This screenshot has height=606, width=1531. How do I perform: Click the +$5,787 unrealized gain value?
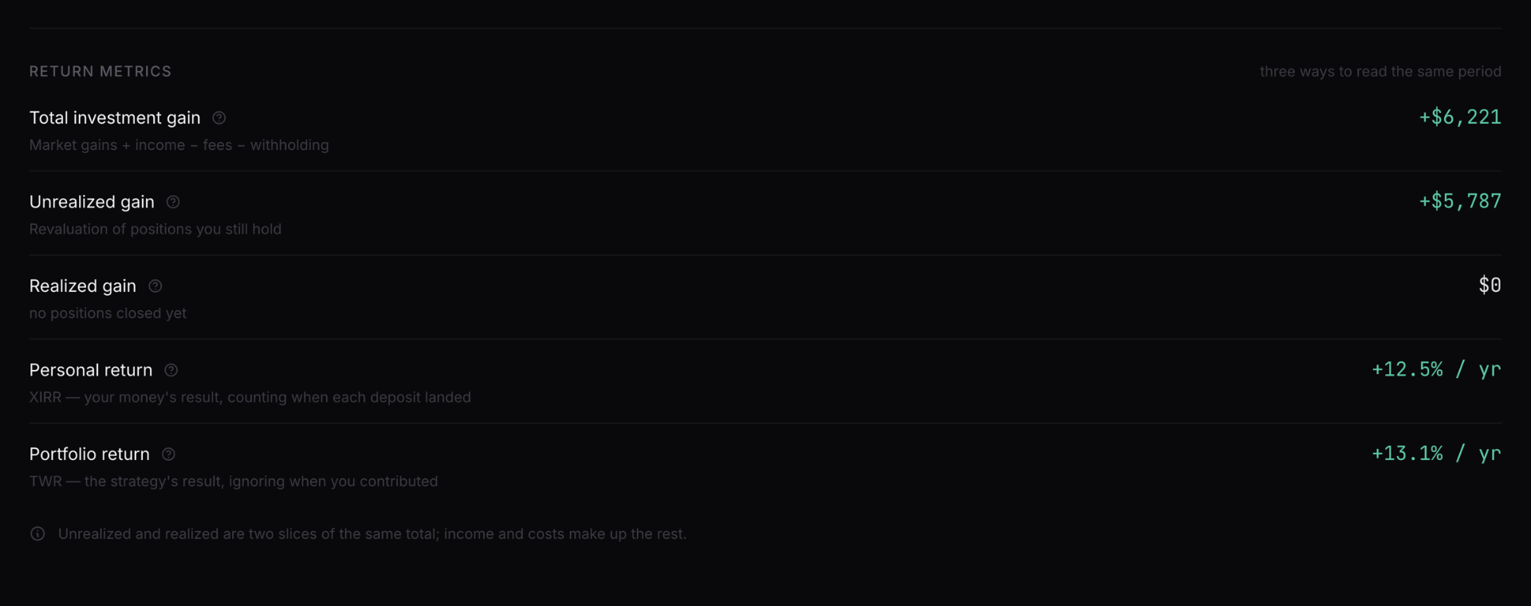pyautogui.click(x=1460, y=201)
